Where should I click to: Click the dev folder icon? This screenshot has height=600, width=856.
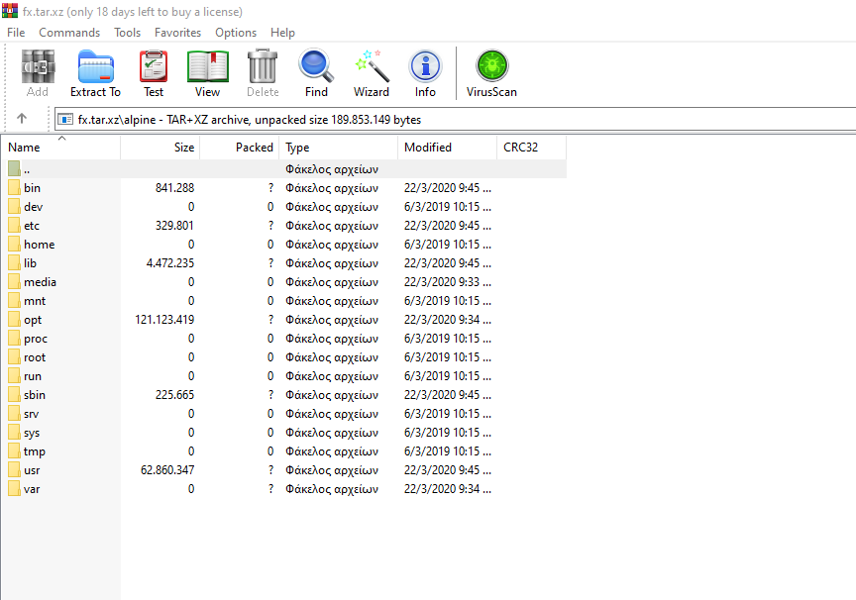14,206
